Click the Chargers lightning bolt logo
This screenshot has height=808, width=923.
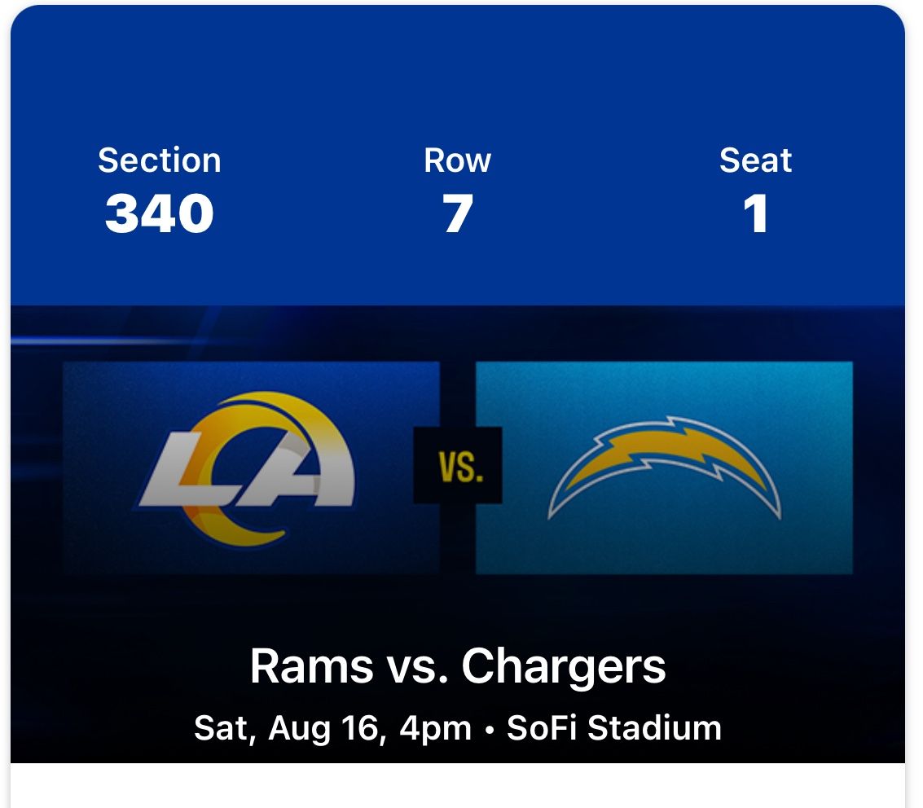pos(664,470)
